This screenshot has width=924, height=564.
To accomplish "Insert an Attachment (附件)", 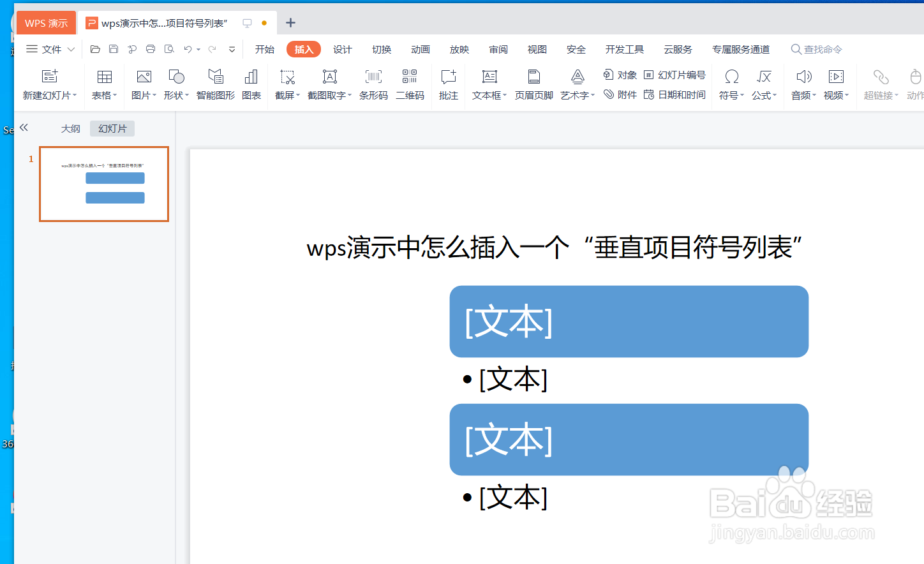I will 620,94.
